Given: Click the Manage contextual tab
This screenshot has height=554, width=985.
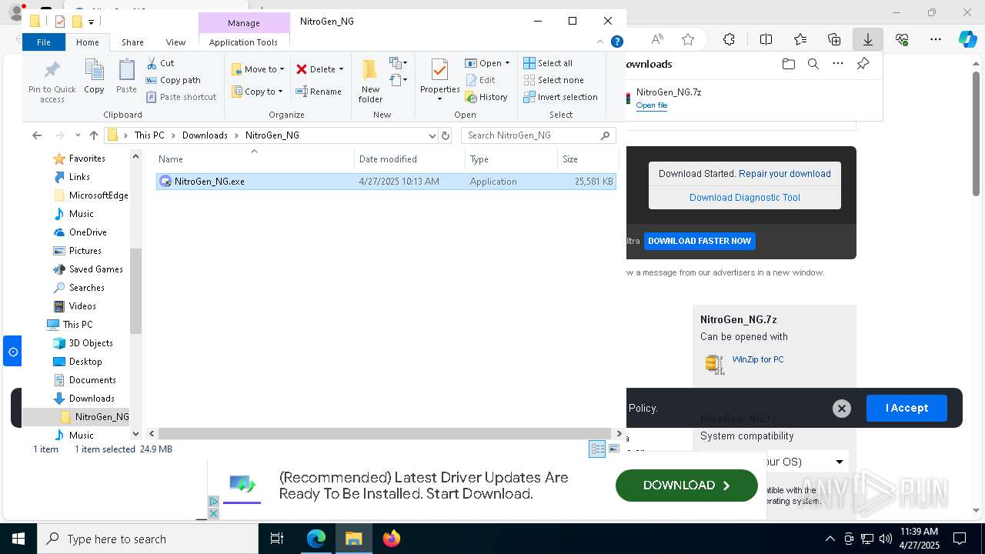Looking at the screenshot, I should coord(243,23).
